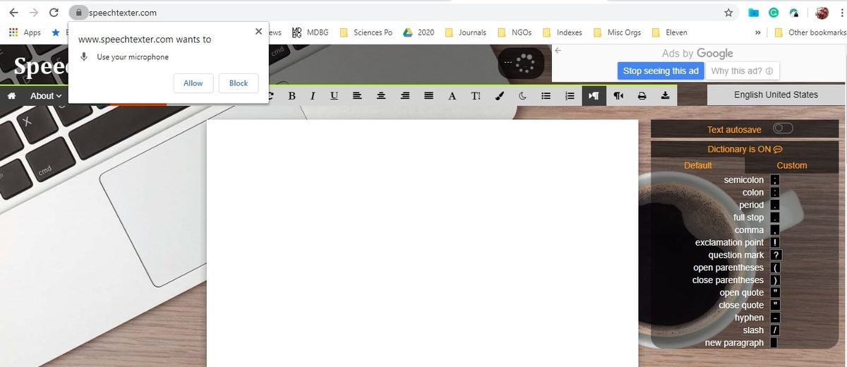Switch to the Custom dictionary tab
Image resolution: width=847 pixels, height=367 pixels.
point(792,165)
